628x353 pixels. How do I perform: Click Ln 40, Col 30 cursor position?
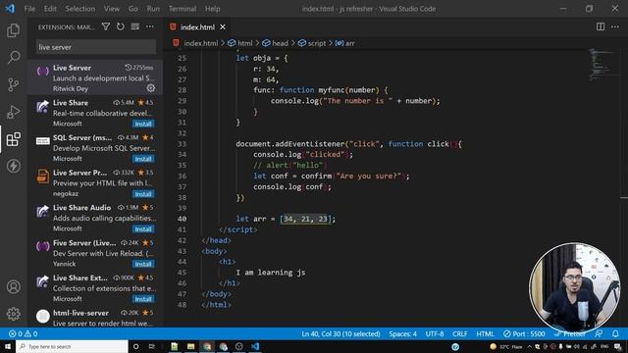[x=340, y=333]
